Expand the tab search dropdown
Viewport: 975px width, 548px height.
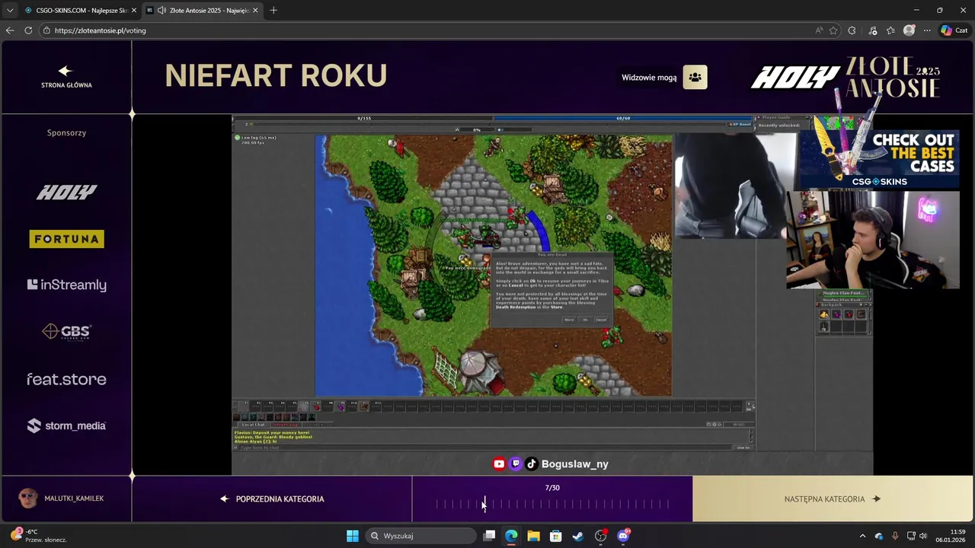point(10,11)
